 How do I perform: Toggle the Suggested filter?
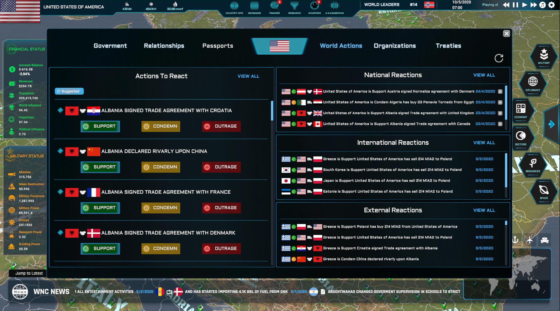click(x=69, y=91)
